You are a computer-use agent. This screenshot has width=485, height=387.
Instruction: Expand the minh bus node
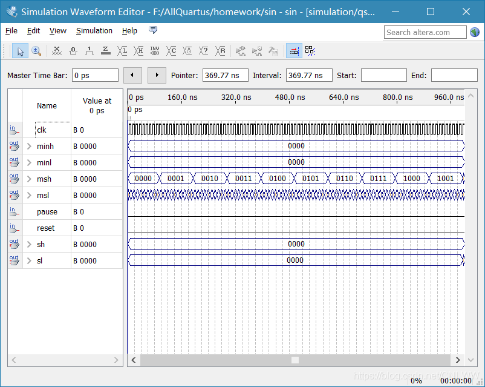click(29, 146)
